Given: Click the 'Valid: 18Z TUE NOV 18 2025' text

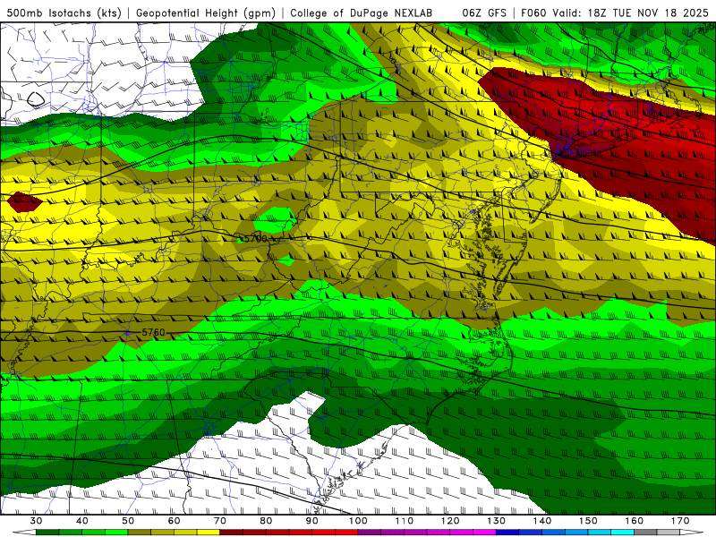Looking at the screenshot, I should [630, 13].
